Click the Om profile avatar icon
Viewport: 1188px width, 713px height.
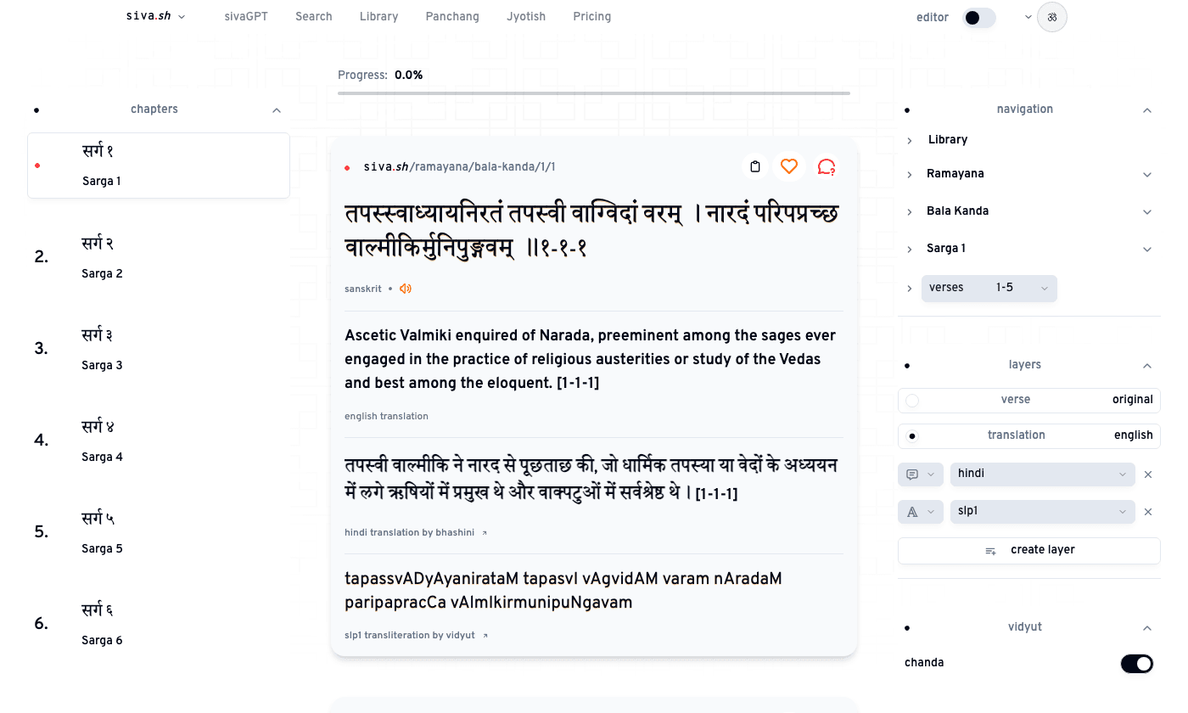1052,17
